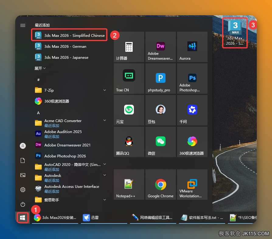The height and width of the screenshot is (239, 272).
Task: Open Autodesk Access User Interface
Action: coord(69,189)
